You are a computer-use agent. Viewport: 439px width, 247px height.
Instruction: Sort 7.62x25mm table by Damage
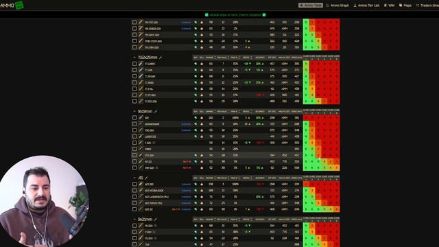[x=210, y=58]
